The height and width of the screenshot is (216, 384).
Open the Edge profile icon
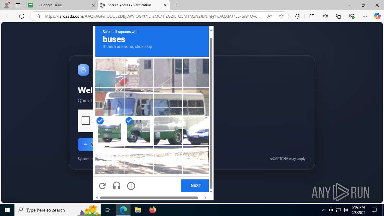point(7,5)
